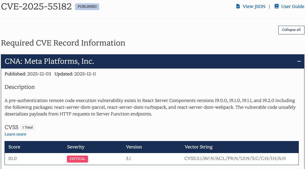This screenshot has width=305, height=169.
Task: Click the 1 Total badge beside CVSS
Action: 28,128
